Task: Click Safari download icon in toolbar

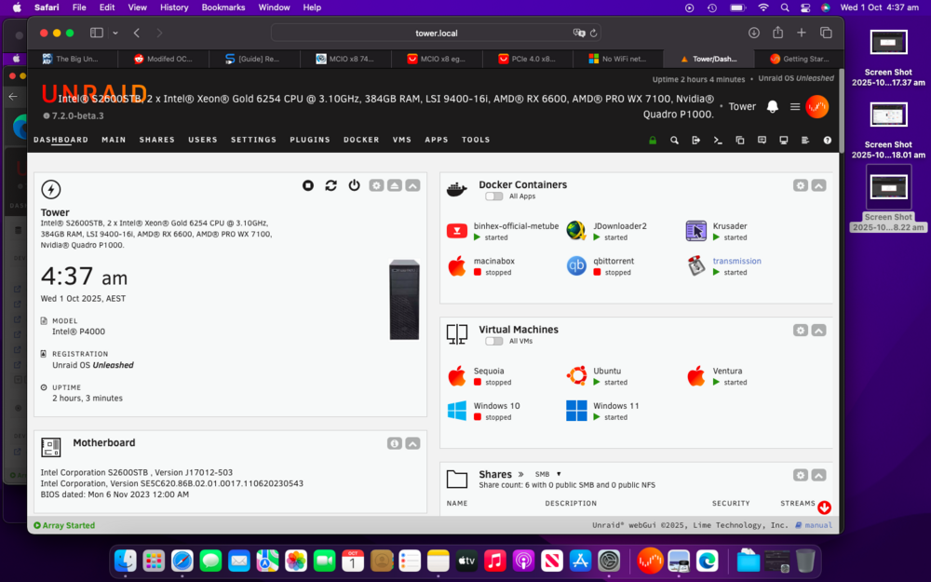Action: pyautogui.click(x=753, y=34)
